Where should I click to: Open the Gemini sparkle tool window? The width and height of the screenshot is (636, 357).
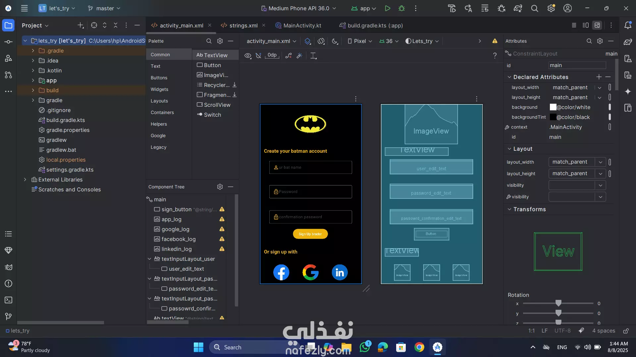coord(628,92)
